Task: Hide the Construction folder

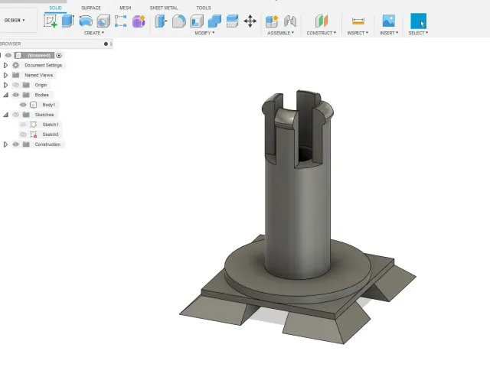Action: 15,145
